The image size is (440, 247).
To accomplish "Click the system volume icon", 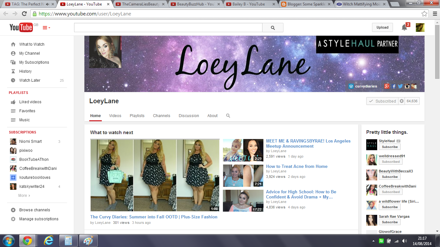I will tap(404, 241).
